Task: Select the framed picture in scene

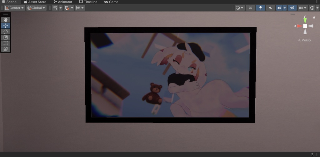Action: 170,75
